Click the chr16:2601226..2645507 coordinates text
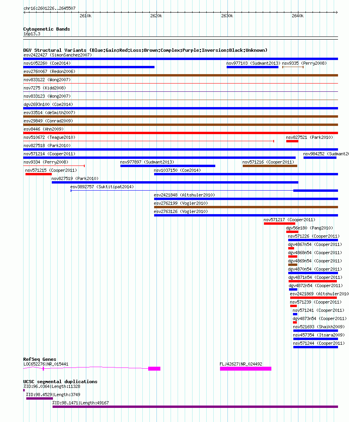349x422 pixels. pos(49,8)
